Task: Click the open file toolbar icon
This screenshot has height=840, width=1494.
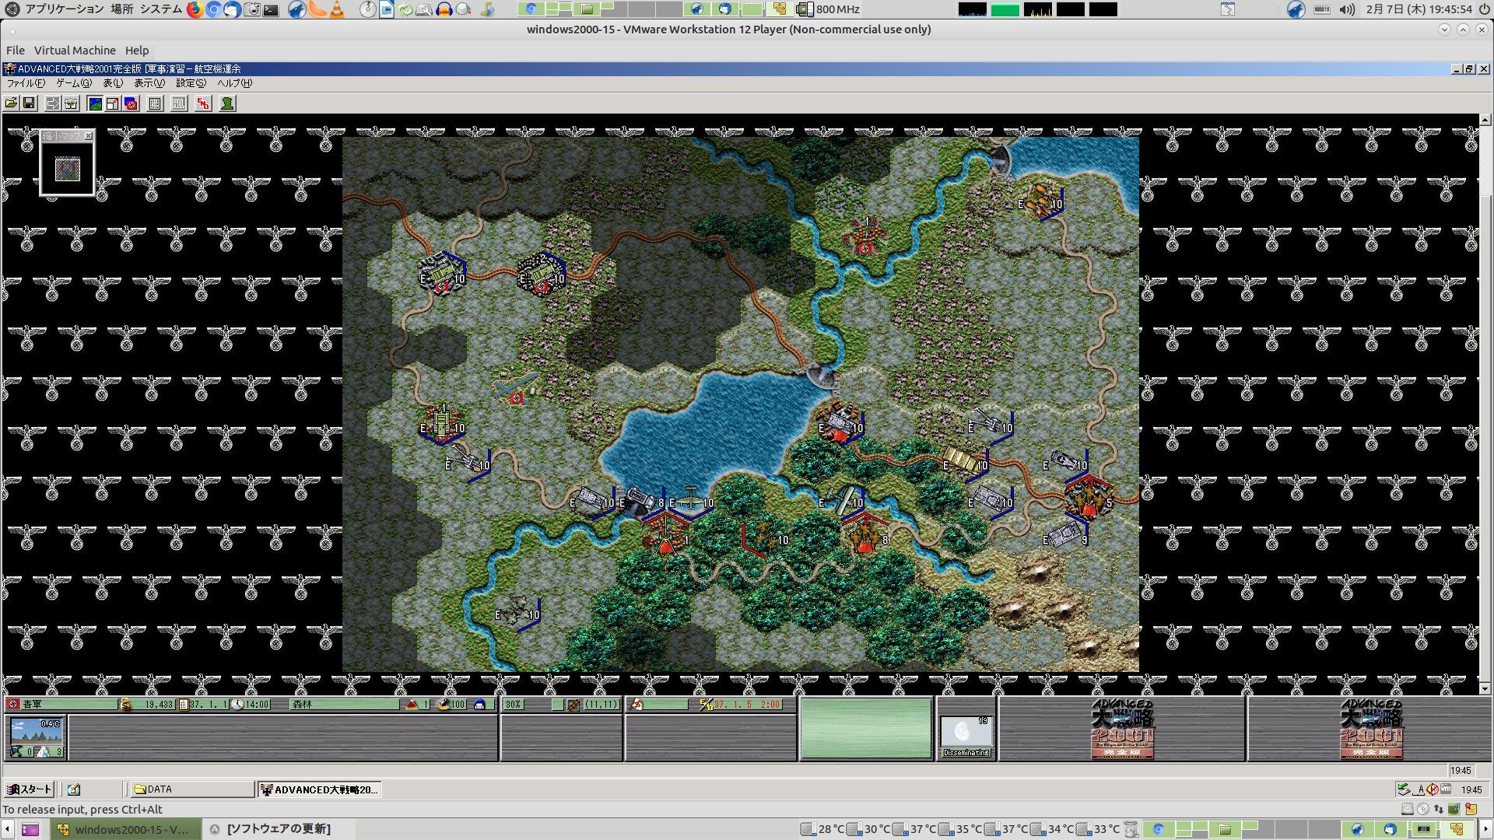Action: [11, 103]
